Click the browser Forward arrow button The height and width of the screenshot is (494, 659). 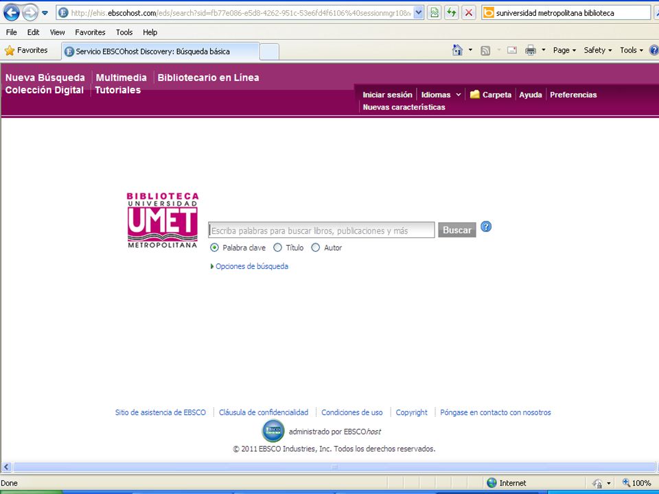[30, 12]
